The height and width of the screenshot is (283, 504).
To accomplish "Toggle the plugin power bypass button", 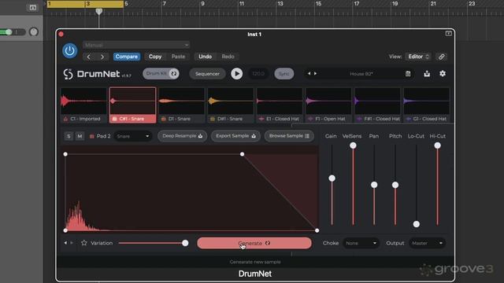I will (70, 50).
